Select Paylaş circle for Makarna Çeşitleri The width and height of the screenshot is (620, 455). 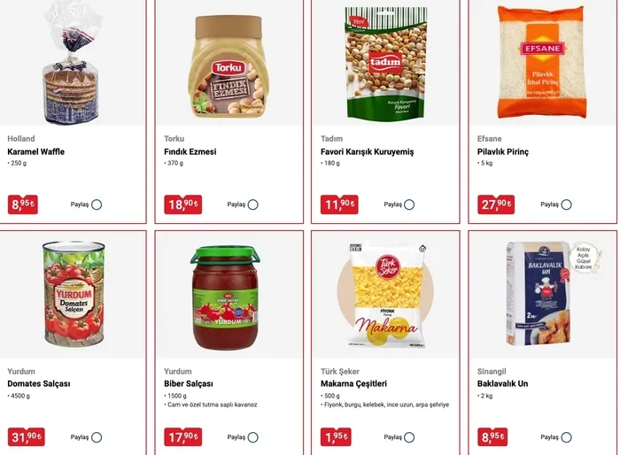point(409,437)
